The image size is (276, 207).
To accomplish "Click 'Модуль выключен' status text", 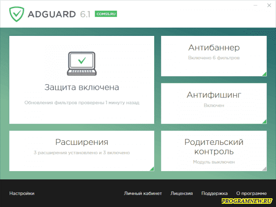I will [214, 162].
